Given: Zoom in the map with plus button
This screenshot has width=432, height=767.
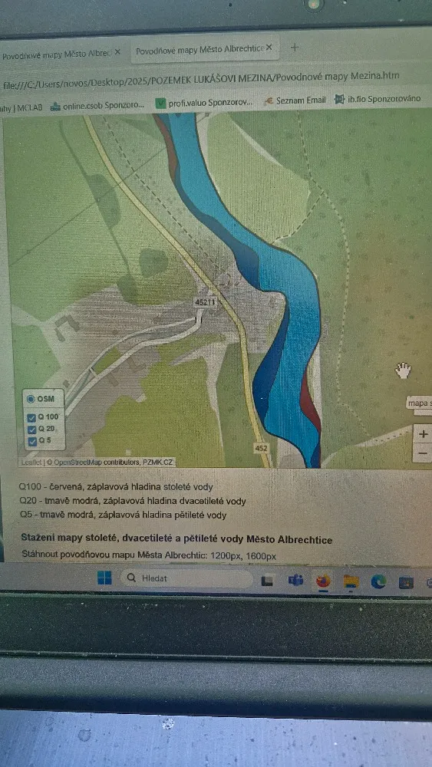Looking at the screenshot, I should [424, 434].
